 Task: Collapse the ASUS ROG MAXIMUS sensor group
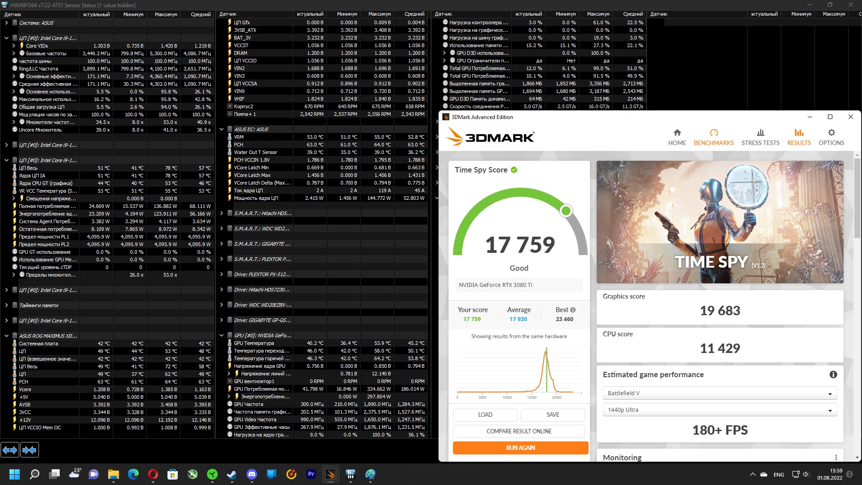coord(6,336)
